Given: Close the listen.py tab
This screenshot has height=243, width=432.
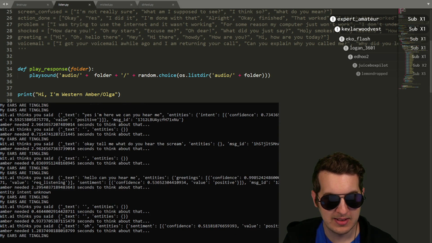Looking at the screenshot, I should (90, 5).
